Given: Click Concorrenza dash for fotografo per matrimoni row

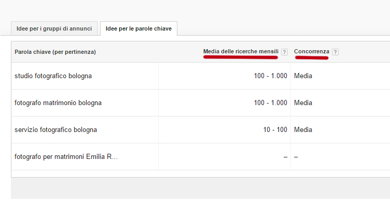Looking at the screenshot, I should [x=296, y=157].
